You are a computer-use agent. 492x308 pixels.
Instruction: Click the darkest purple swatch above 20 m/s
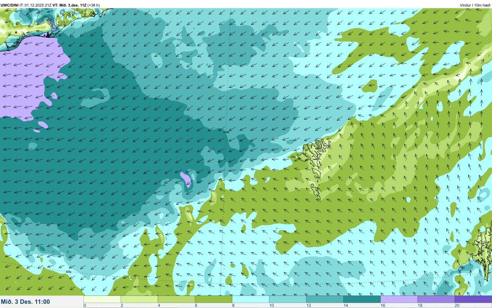tap(473, 299)
